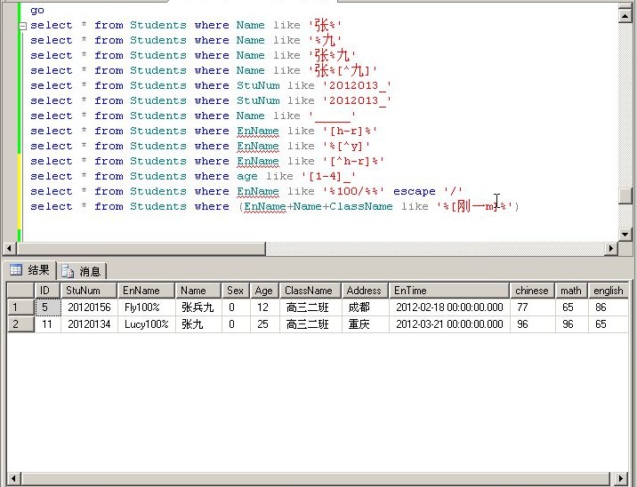This screenshot has width=637, height=487.
Task: Click the Age cell showing 25
Action: [264, 324]
